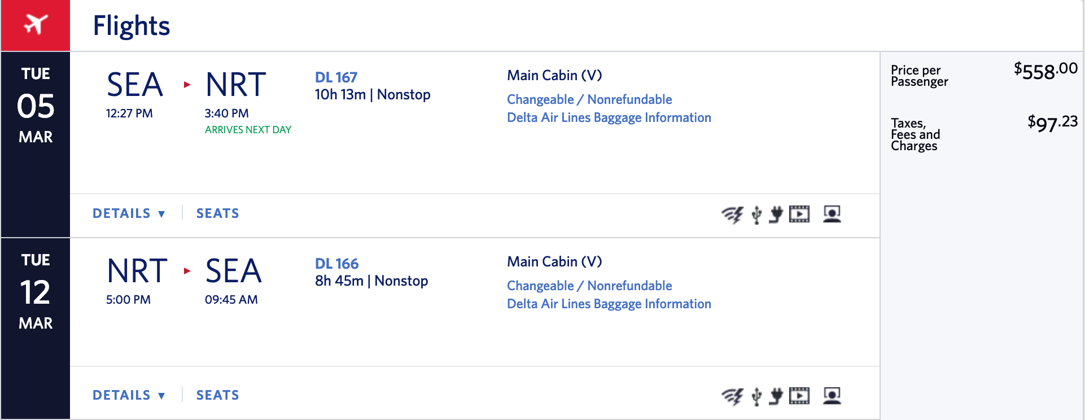The width and height of the screenshot is (1085, 420).
Task: Open Seats for the SEA to NRT flight
Action: pos(217,213)
